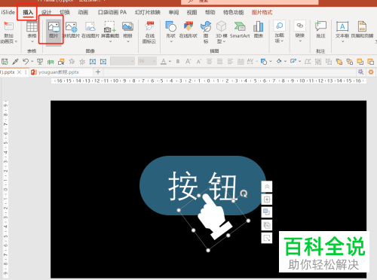The width and height of the screenshot is (377, 280).
Task: Click the 页眉和页脚 (Header & Footer) icon
Action: pos(362,26)
